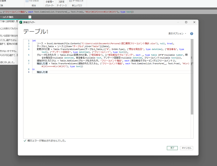The height and width of the screenshot is (166, 217).
Task: Click the Text.Combine text in the formula bar
Action: tap(41, 12)
